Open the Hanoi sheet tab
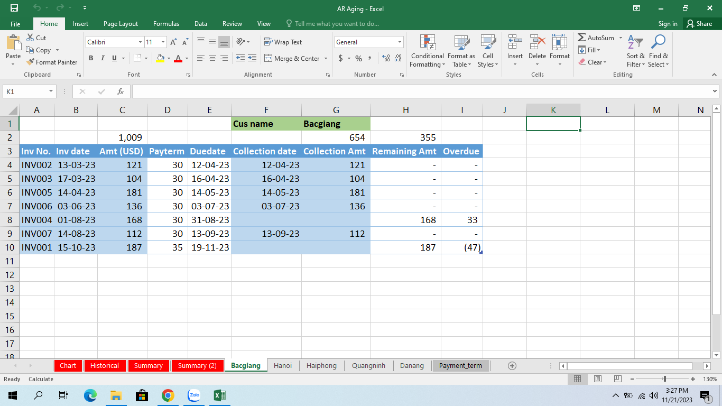Image resolution: width=722 pixels, height=406 pixels. tap(282, 365)
